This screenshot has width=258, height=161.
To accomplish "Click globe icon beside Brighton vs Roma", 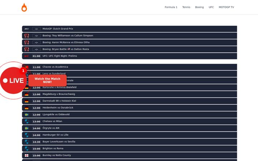I will [27, 149].
